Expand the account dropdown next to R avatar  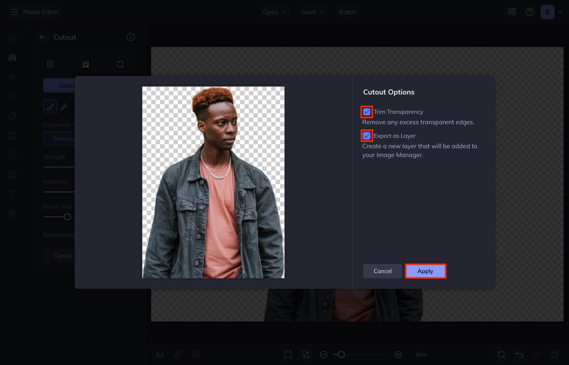pos(560,12)
